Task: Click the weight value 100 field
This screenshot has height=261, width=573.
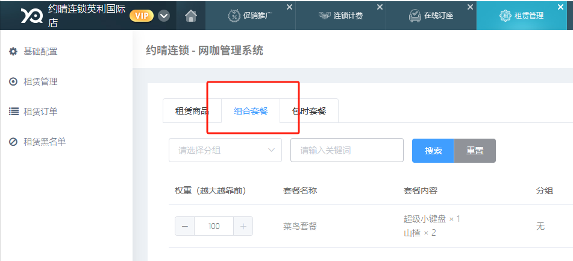Action: pyautogui.click(x=214, y=226)
